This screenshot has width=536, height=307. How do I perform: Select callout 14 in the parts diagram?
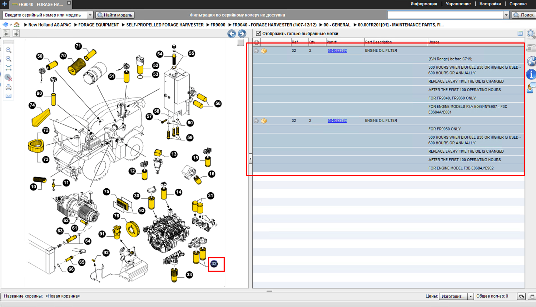point(178,192)
